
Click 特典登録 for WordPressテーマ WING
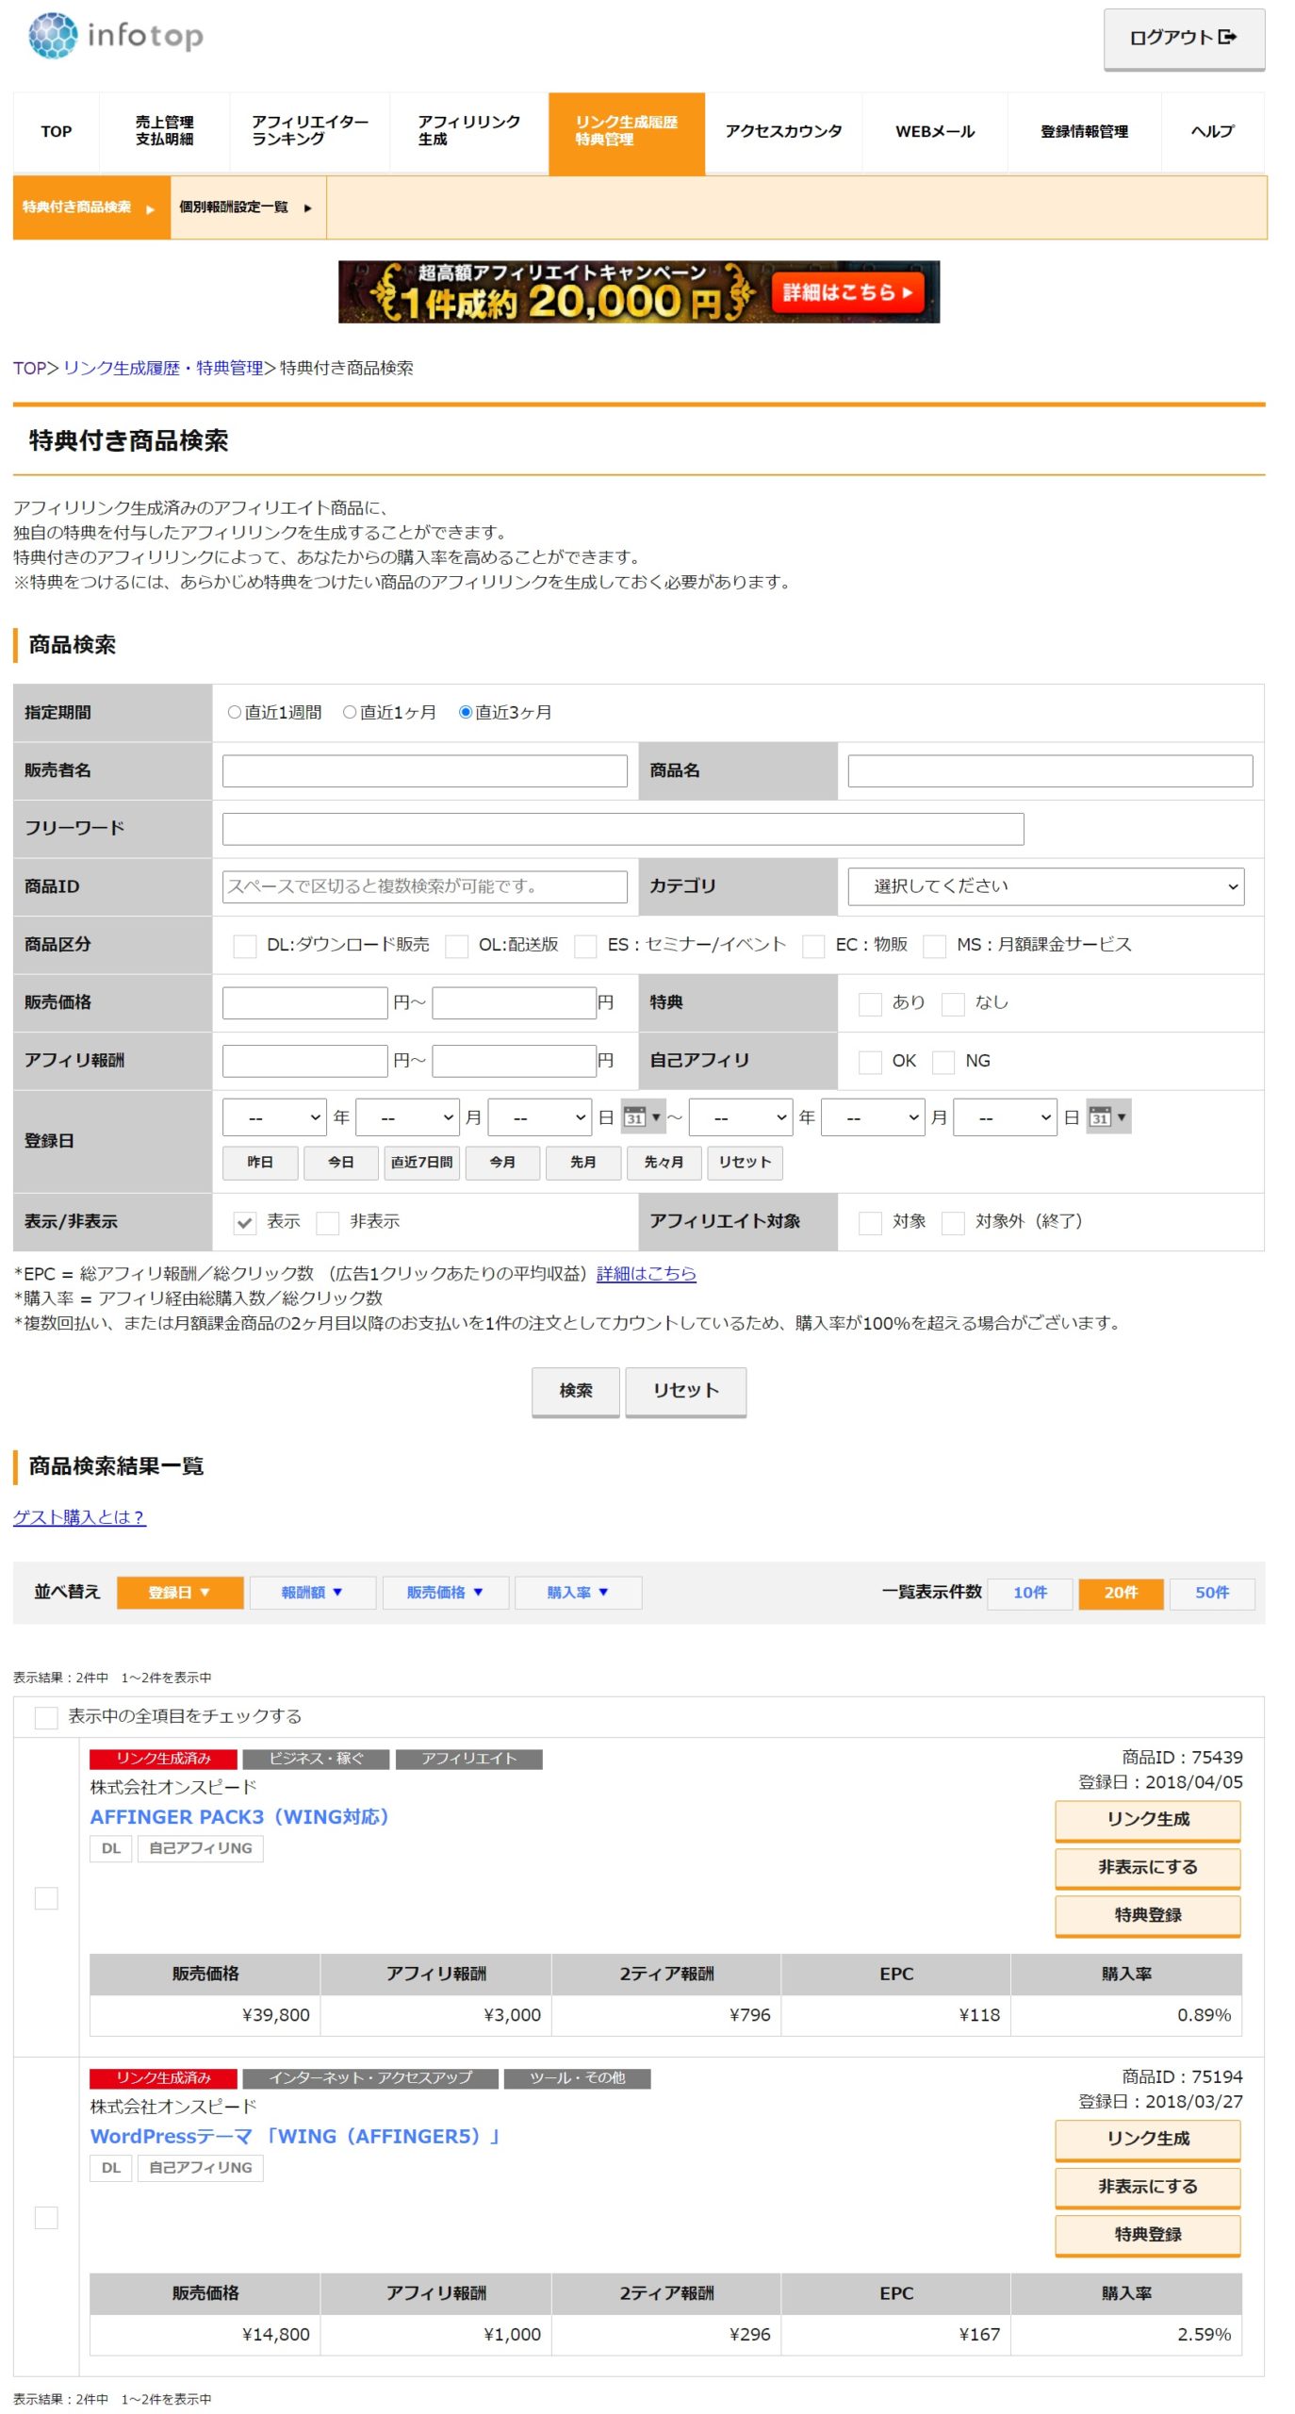1148,2235
